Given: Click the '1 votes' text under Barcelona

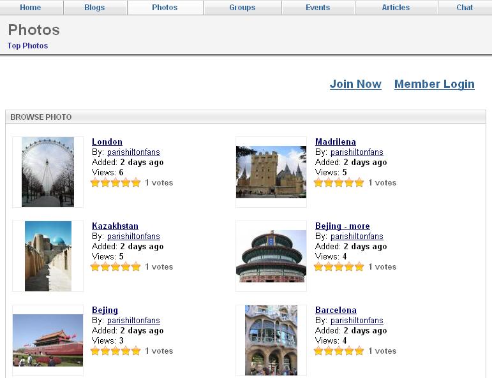Looking at the screenshot, I should click(x=382, y=351).
